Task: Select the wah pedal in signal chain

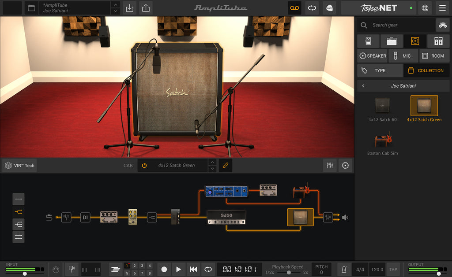Action: [175, 217]
